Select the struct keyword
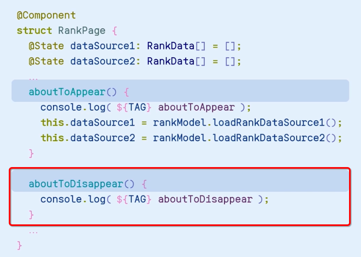Screen dimensions: 361x257 (x=34, y=31)
